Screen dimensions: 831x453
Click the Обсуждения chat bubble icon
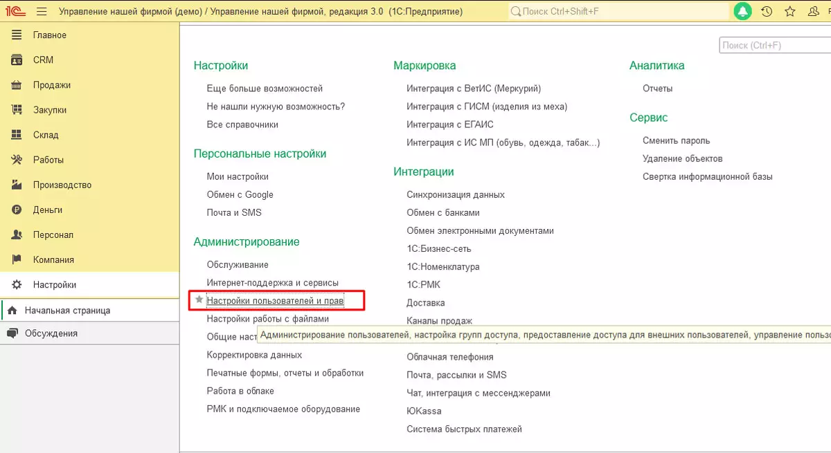tap(12, 333)
